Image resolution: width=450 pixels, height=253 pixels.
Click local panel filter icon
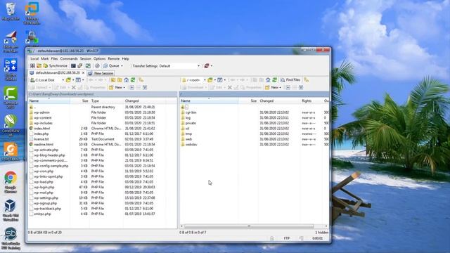[78, 80]
